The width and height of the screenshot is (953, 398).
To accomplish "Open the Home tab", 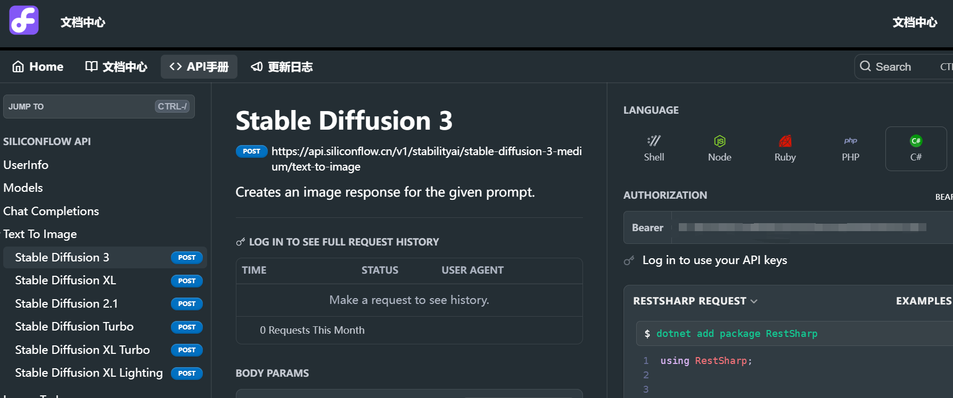I will click(x=38, y=66).
